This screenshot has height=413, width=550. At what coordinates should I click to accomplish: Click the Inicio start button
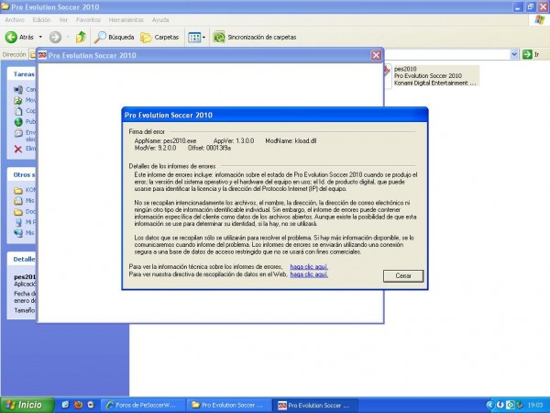pyautogui.click(x=27, y=405)
